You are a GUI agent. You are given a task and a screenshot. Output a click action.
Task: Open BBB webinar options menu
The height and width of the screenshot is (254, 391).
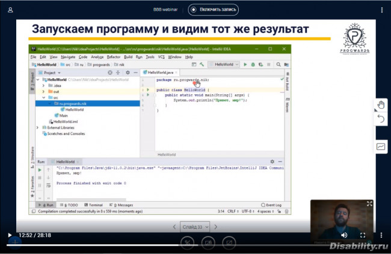coord(382,10)
